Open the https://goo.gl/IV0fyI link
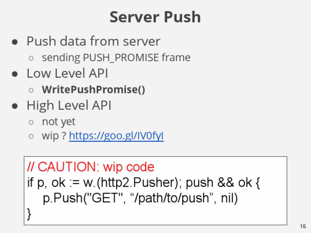The height and width of the screenshot is (233, 311). coord(116,136)
